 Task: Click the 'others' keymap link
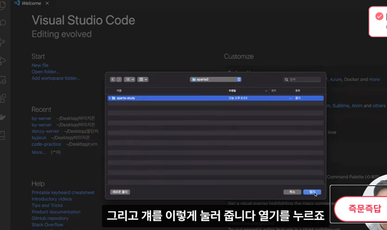pyautogui.click(x=379, y=106)
